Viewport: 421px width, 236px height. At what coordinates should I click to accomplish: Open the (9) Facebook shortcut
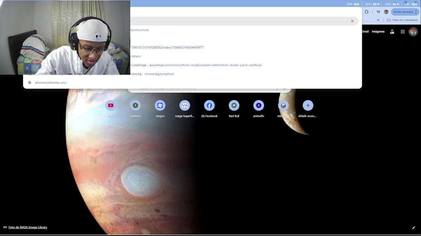pyautogui.click(x=209, y=109)
